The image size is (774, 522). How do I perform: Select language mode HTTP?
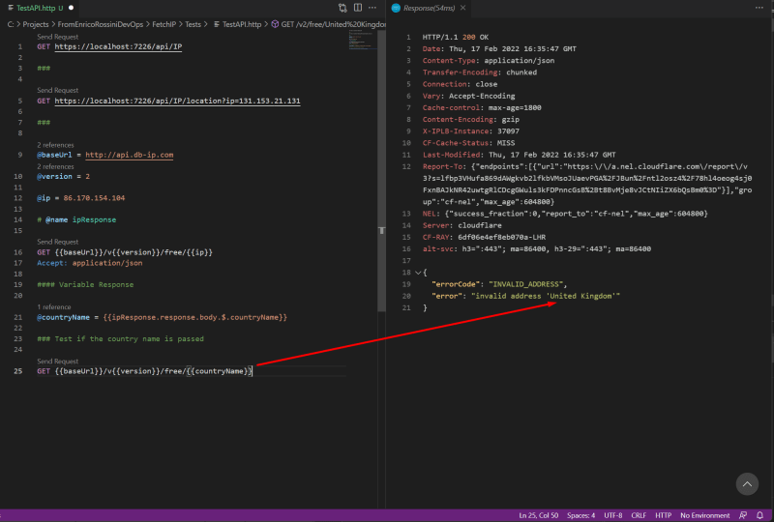point(663,515)
